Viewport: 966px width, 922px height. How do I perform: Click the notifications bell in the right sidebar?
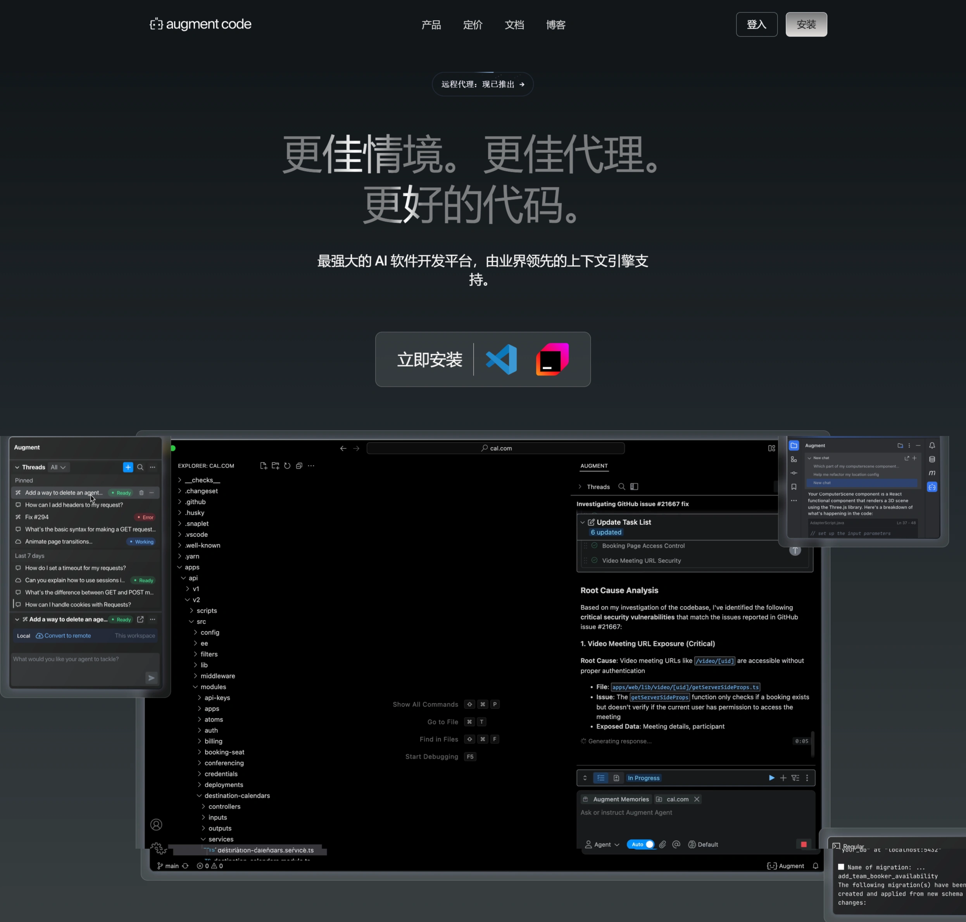932,445
